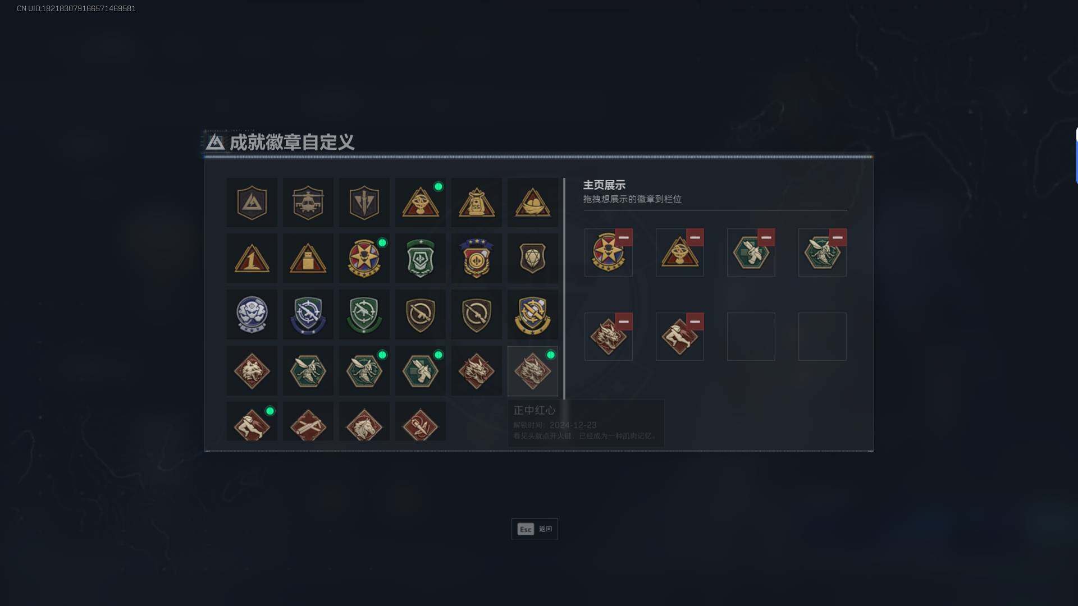Select the dagger shield badge
The height and width of the screenshot is (606, 1078).
coord(364,203)
